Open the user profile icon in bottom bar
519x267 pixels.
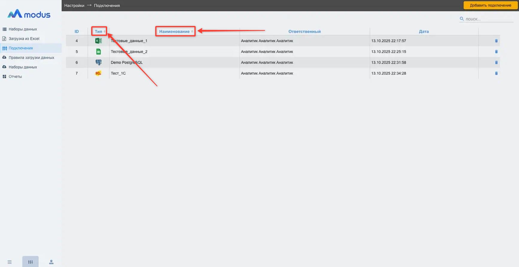pyautogui.click(x=51, y=262)
